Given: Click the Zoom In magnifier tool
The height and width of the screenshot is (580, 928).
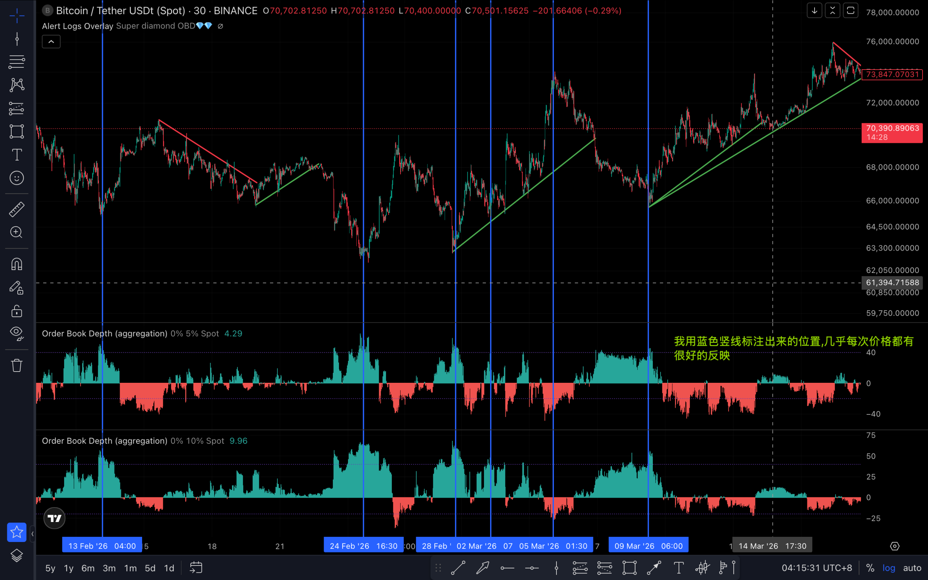Looking at the screenshot, I should click(16, 232).
